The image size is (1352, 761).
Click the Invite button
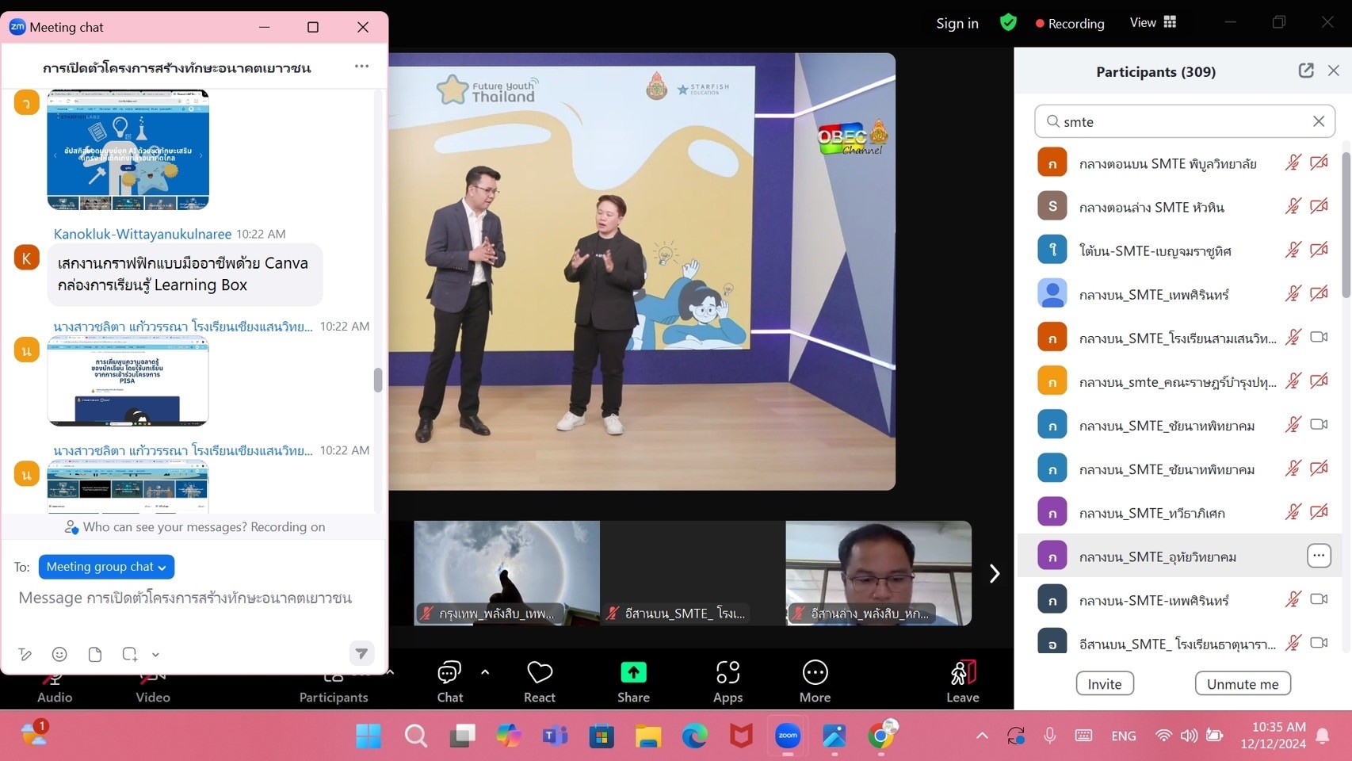click(1104, 684)
